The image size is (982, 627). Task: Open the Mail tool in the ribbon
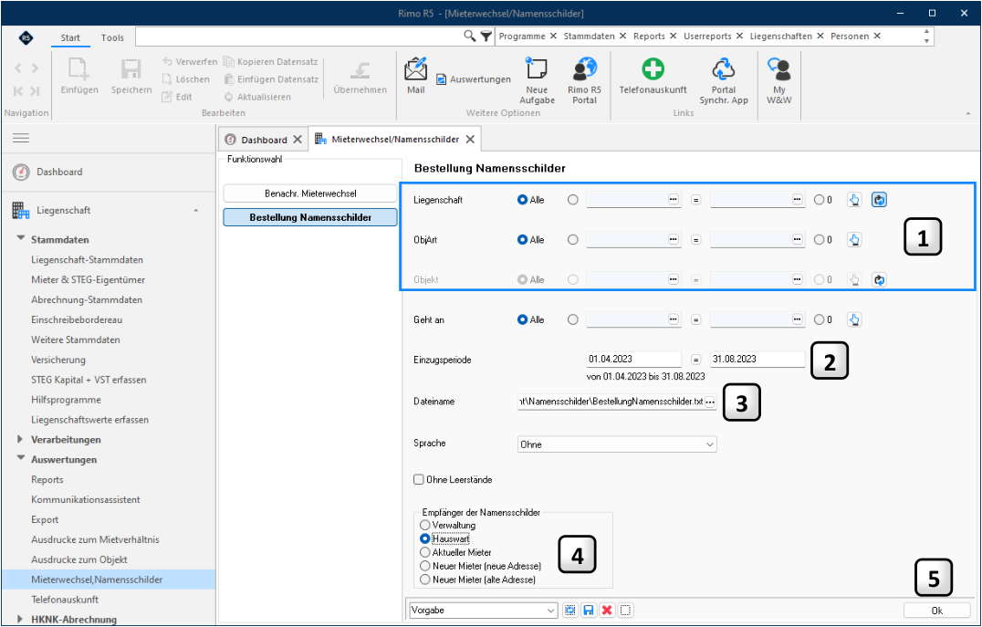point(415,76)
